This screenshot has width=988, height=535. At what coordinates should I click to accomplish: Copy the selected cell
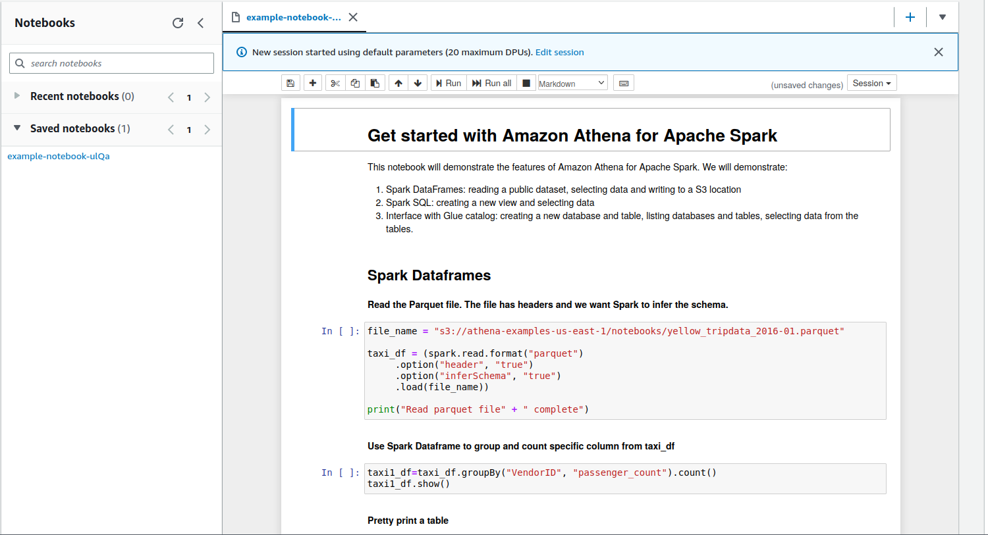pyautogui.click(x=355, y=84)
